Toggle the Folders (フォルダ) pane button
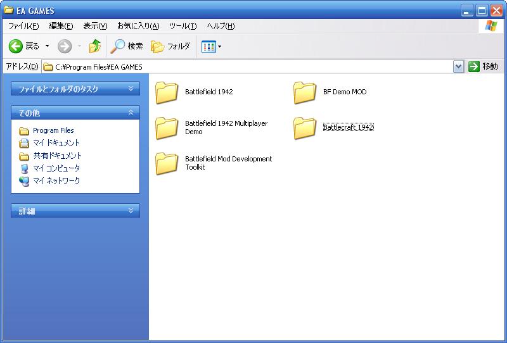 click(170, 46)
